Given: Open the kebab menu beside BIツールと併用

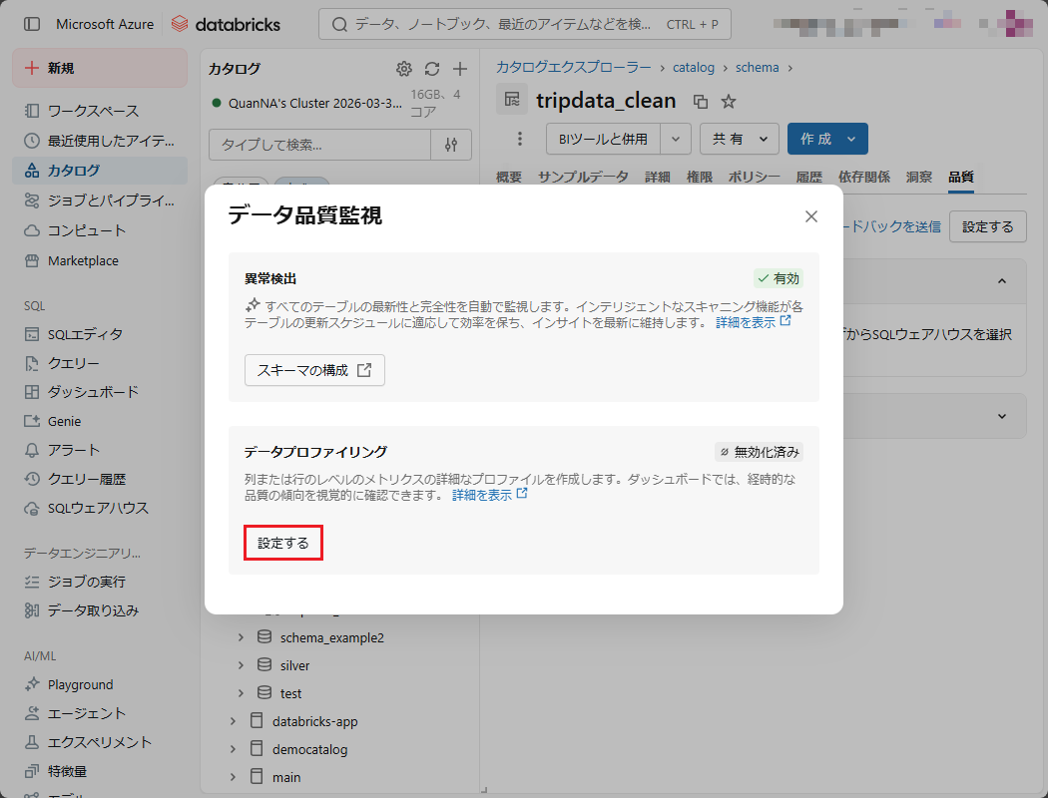Looking at the screenshot, I should click(x=519, y=139).
